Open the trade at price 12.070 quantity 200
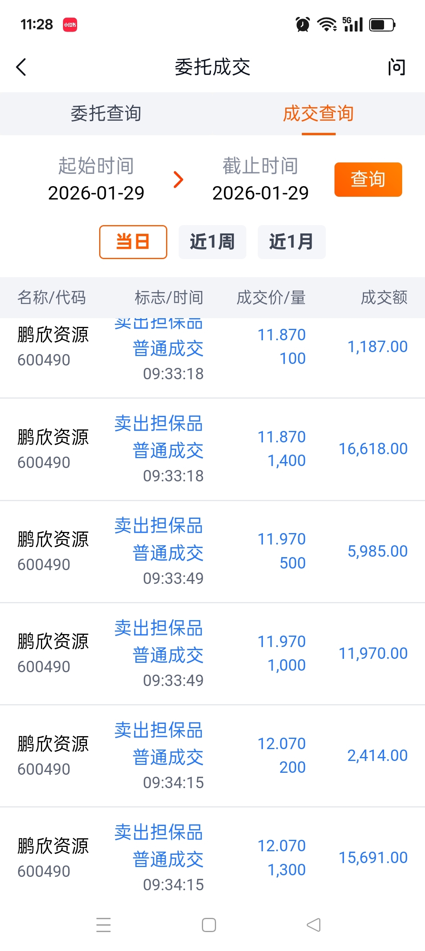Screen dimensions: 425x951 pos(213,755)
